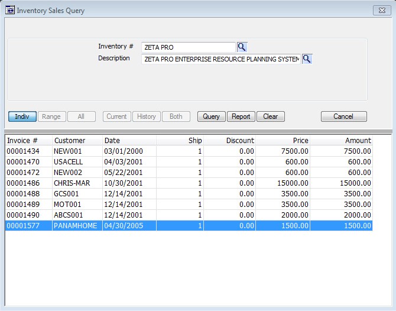Click customer PANAMHOME cell

(x=77, y=225)
